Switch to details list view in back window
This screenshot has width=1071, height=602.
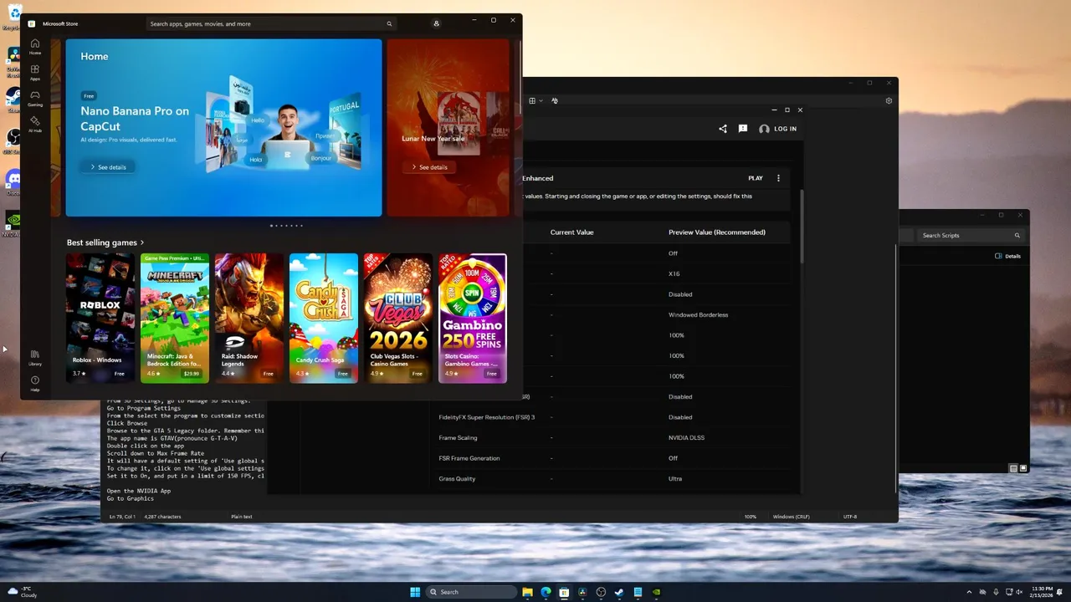[1013, 468]
